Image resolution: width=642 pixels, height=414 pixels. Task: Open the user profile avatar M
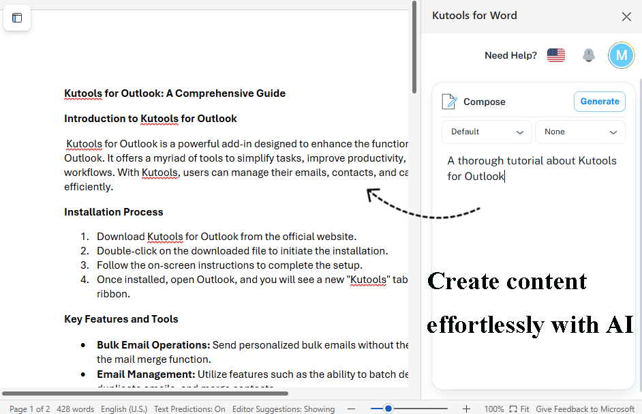(x=621, y=55)
